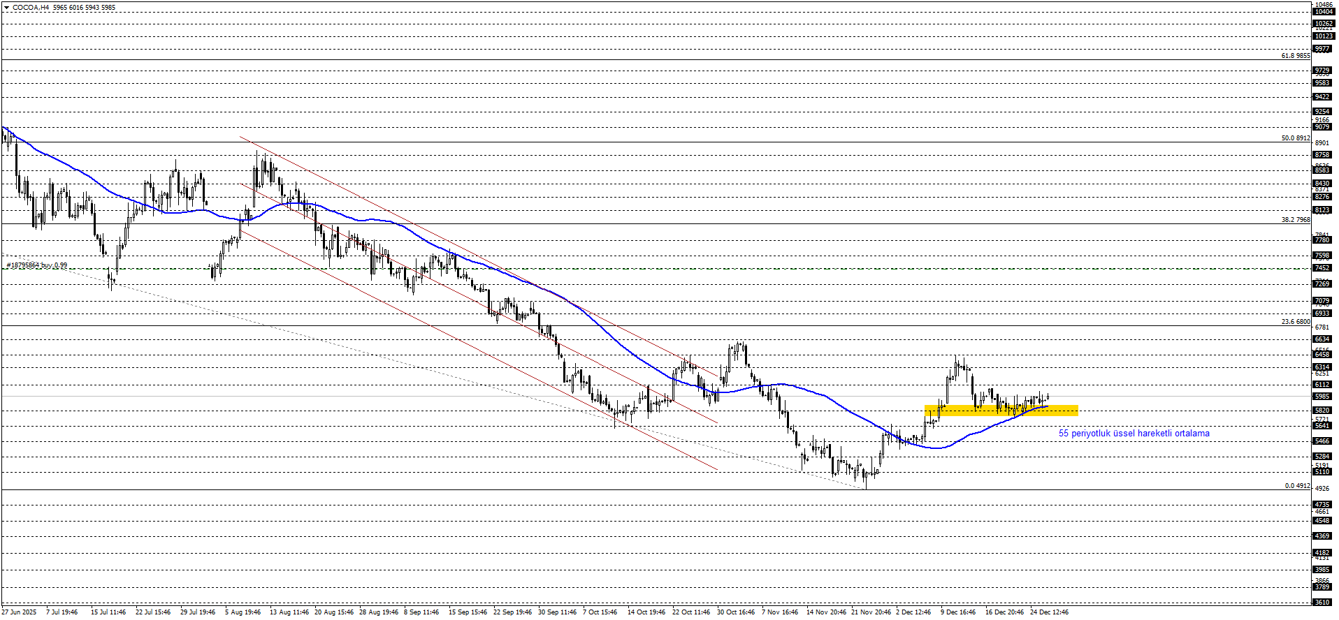Image resolution: width=1339 pixels, height=620 pixels.
Task: Click the 50.0 Fibonacci level label
Action: 1295,138
